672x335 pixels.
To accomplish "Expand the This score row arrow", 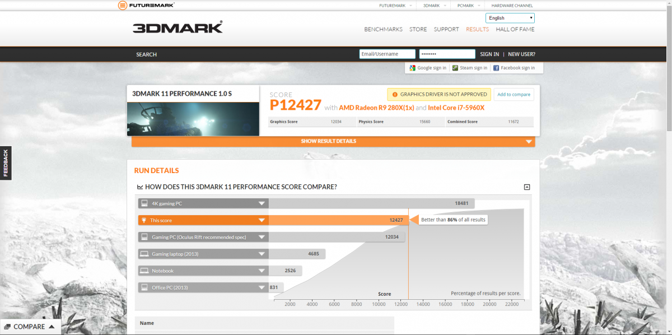I will (x=262, y=220).
